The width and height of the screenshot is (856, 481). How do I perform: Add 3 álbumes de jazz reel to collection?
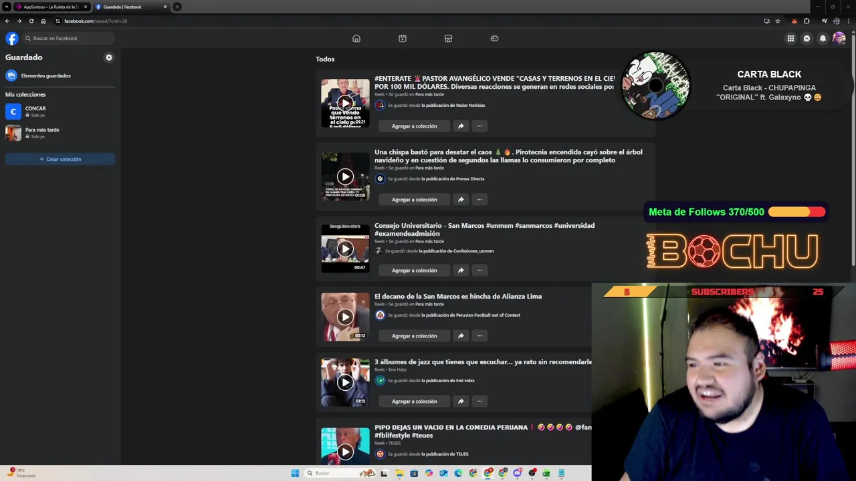point(414,401)
